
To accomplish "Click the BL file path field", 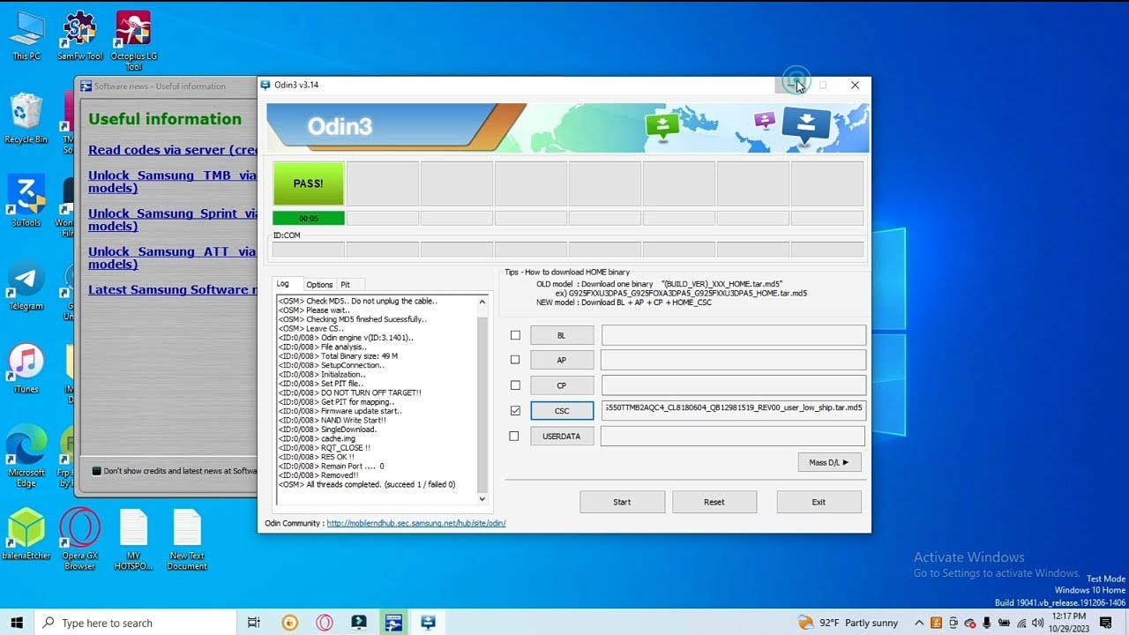I will click(x=734, y=335).
